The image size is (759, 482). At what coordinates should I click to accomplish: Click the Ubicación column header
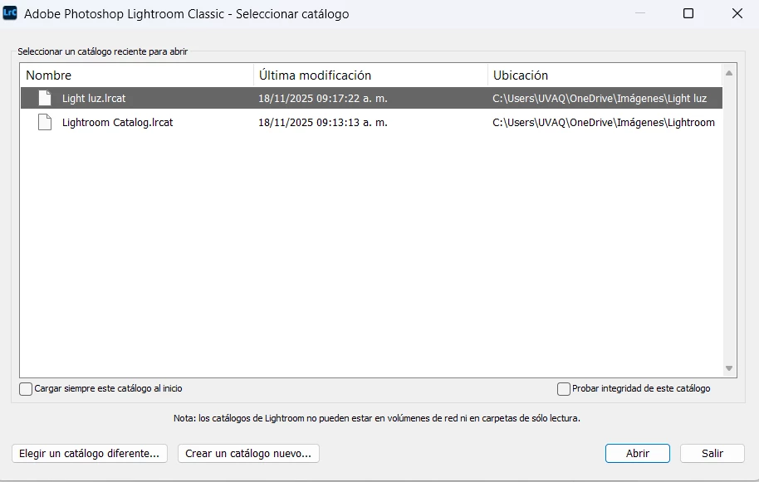605,75
